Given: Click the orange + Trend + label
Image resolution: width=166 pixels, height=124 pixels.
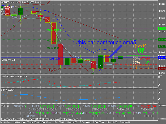Looking at the screenshot, I should (x=140, y=68).
